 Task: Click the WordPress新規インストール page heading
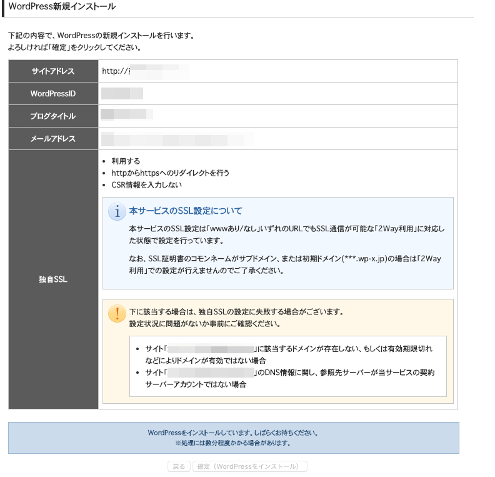62,6
